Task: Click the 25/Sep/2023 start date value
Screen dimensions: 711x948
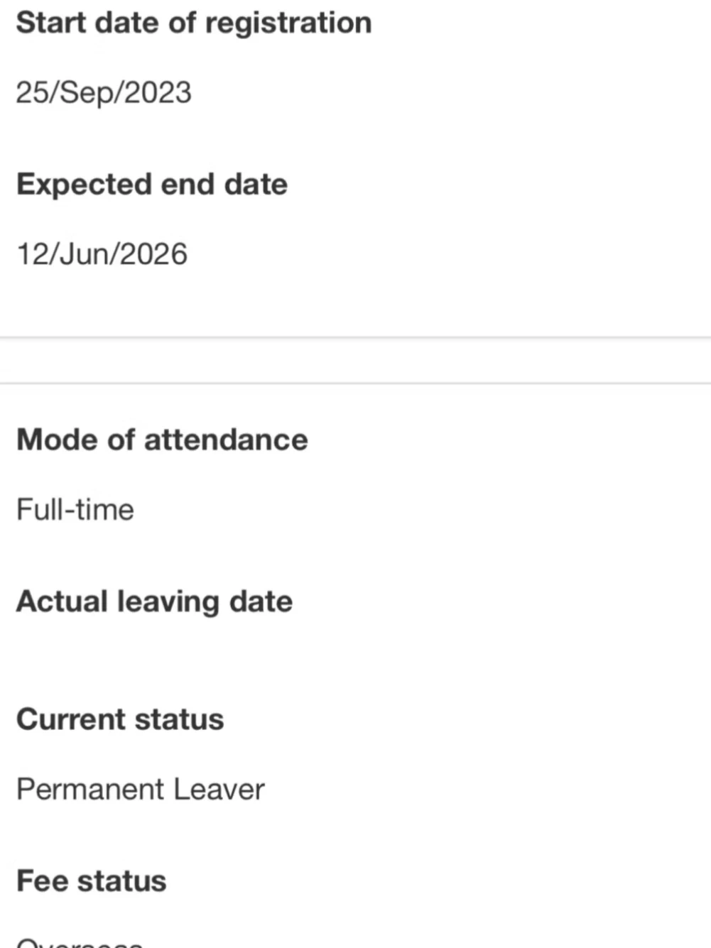Action: 104,92
